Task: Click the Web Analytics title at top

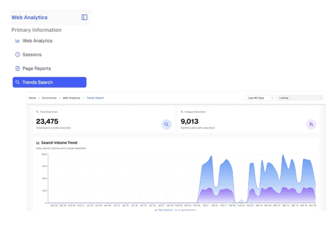Action: pos(29,18)
